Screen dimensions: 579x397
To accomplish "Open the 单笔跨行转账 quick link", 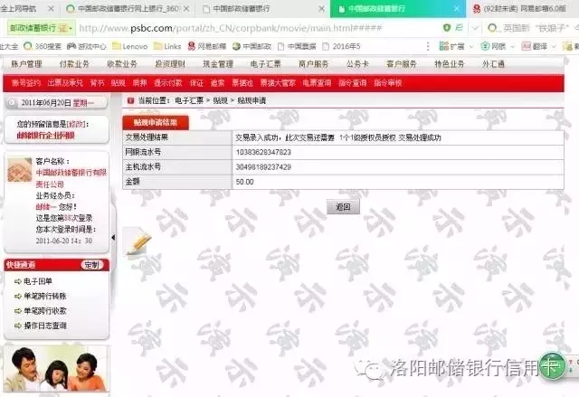I will 44,296.
